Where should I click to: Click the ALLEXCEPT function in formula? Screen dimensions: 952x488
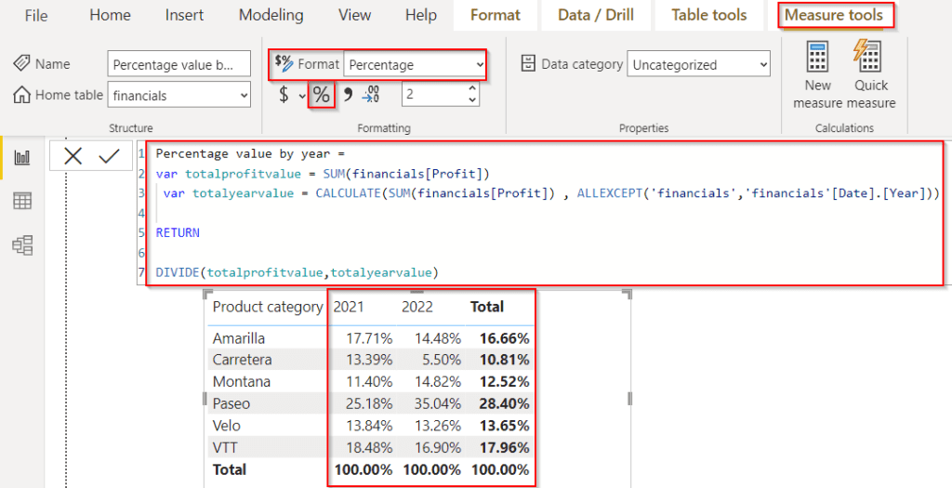[609, 193]
